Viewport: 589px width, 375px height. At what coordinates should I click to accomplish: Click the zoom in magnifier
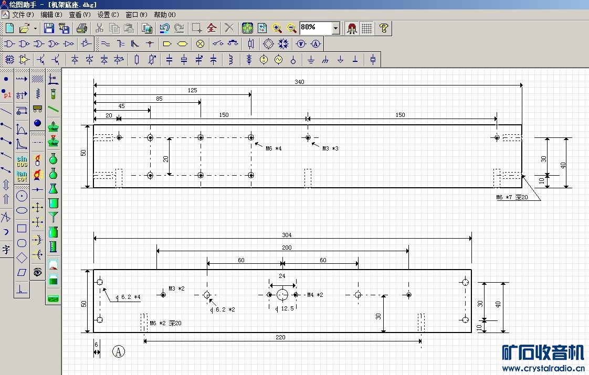(277, 28)
